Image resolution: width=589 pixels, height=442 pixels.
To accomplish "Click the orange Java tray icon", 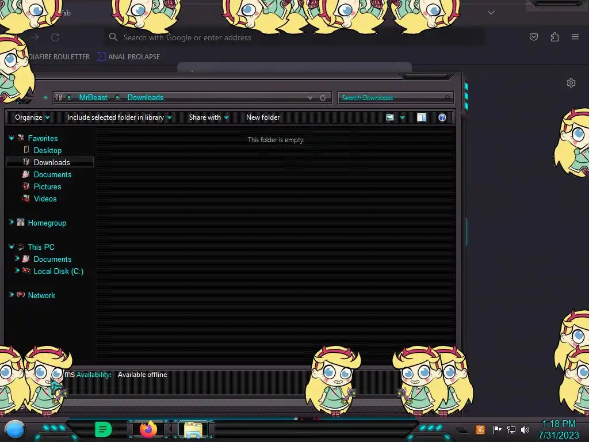I will coord(480,429).
